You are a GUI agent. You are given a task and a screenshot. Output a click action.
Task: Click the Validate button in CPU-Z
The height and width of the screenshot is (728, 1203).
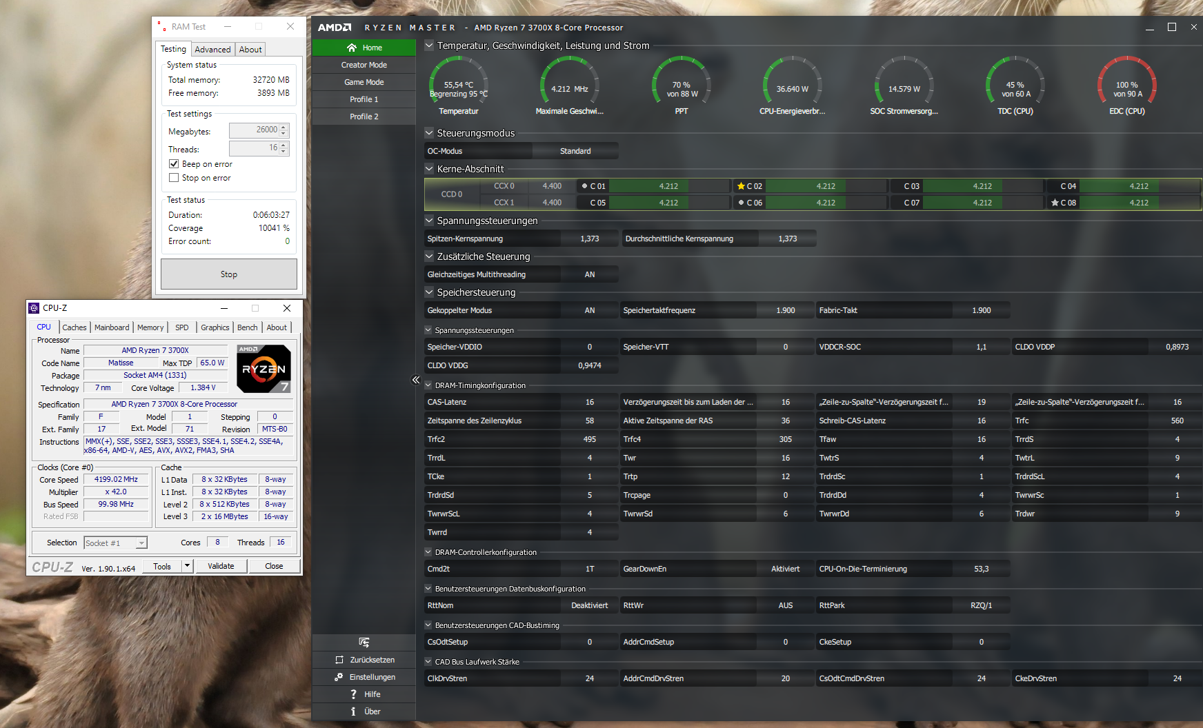(x=221, y=566)
